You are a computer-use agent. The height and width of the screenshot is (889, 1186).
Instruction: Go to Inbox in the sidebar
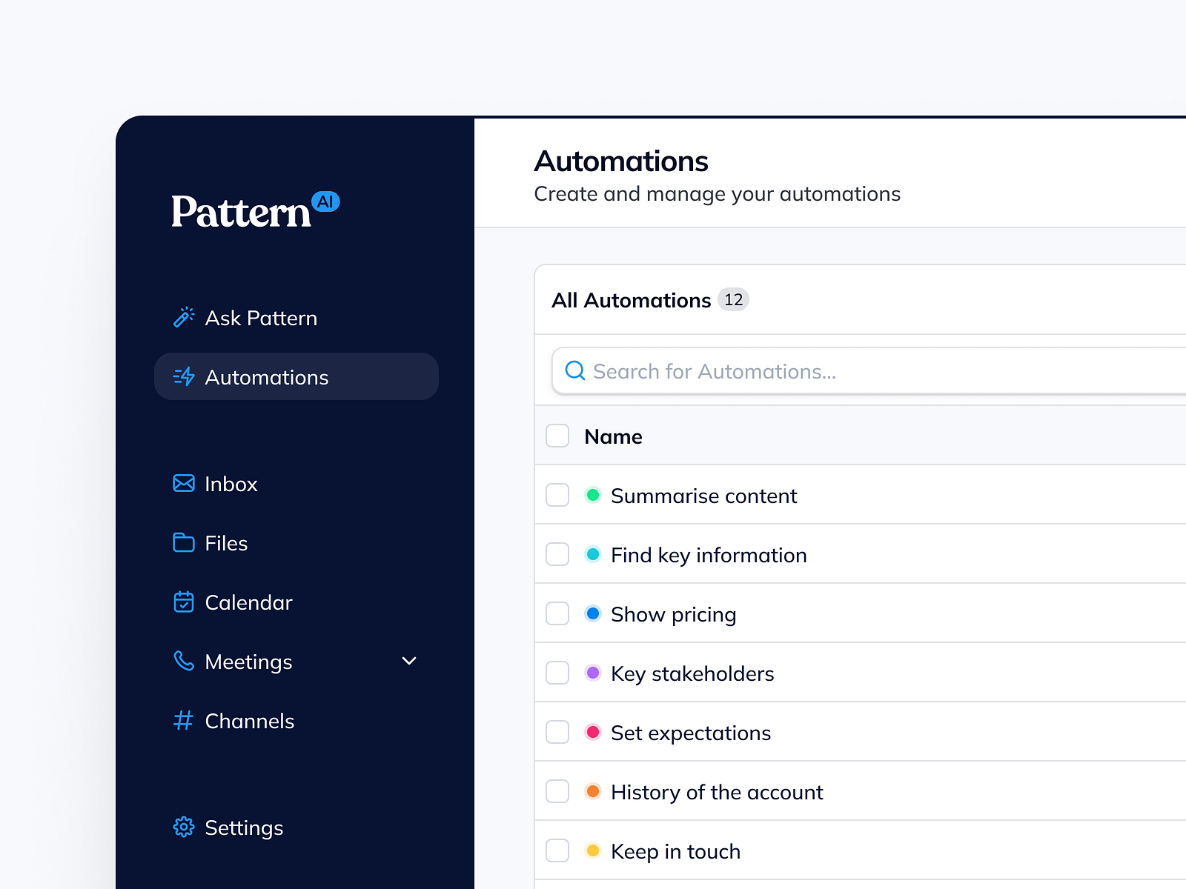(x=296, y=483)
